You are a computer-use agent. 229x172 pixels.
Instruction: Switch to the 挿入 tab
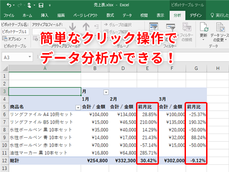coord(44,16)
